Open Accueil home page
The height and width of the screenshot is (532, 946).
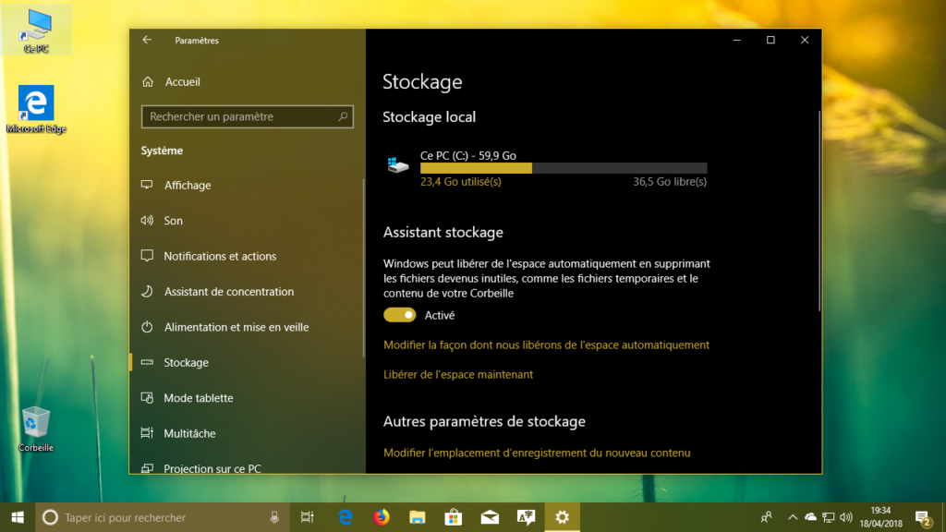click(183, 81)
